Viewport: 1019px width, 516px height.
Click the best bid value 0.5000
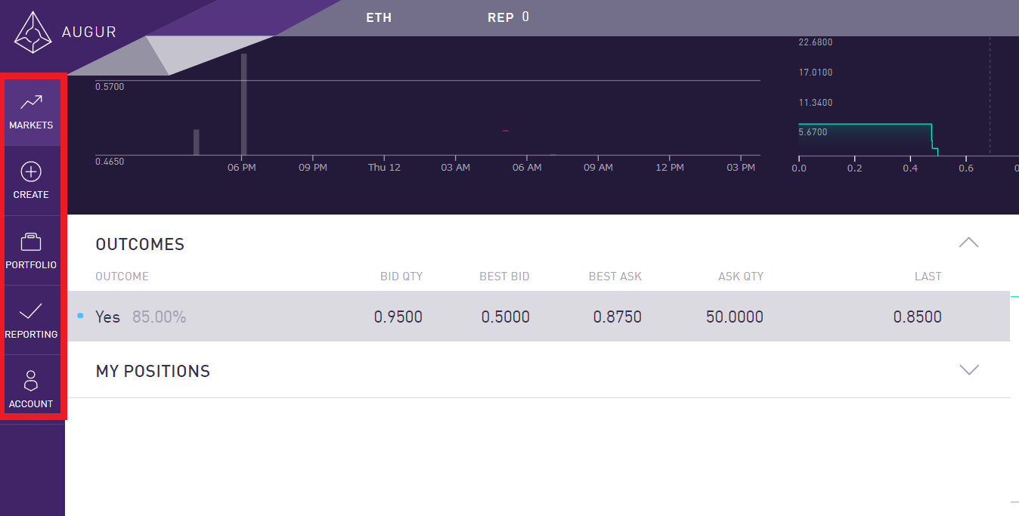coord(506,317)
